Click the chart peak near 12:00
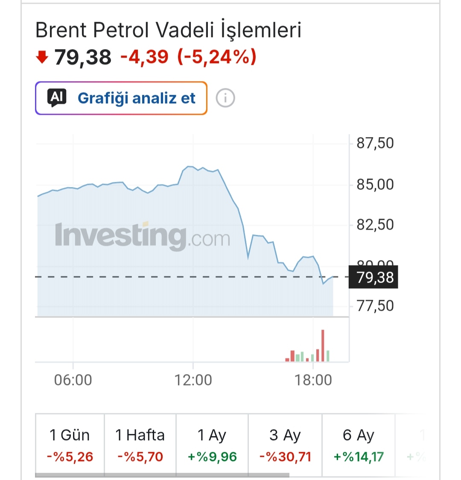This screenshot has height=480, width=461. (x=190, y=167)
